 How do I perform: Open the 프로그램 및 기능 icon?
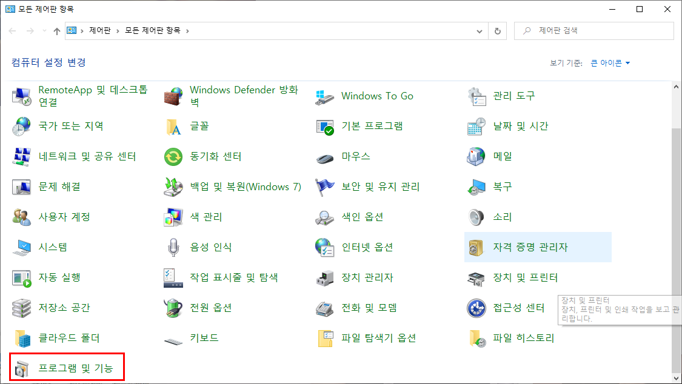tap(21, 368)
